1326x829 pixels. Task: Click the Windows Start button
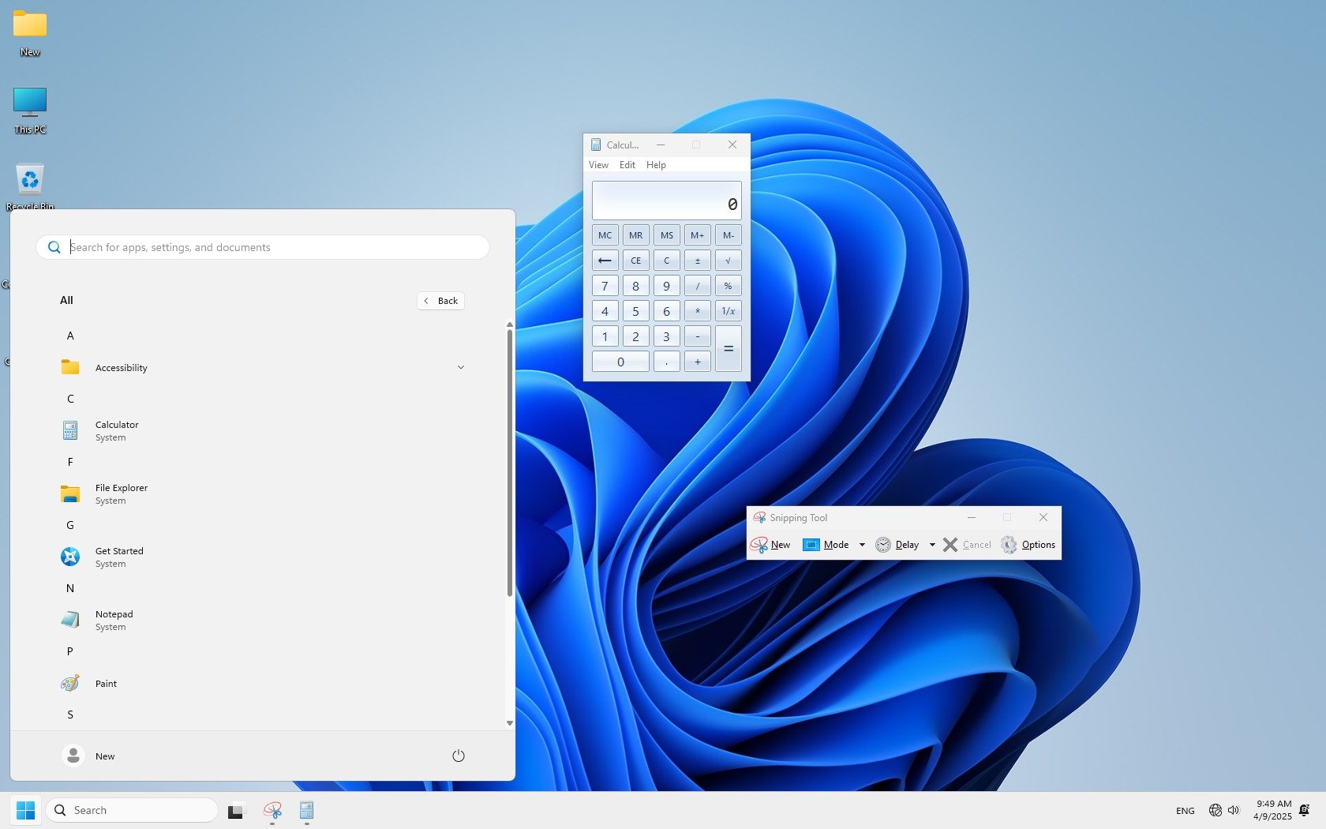pyautogui.click(x=25, y=811)
